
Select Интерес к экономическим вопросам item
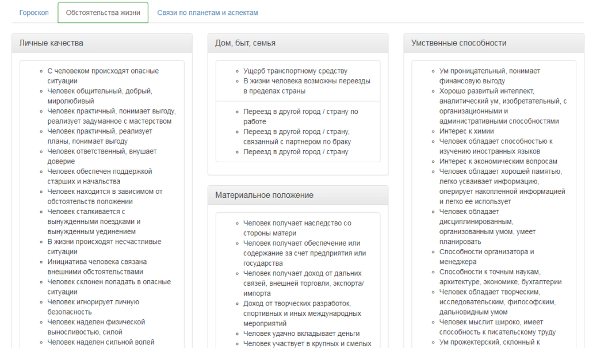pos(498,162)
